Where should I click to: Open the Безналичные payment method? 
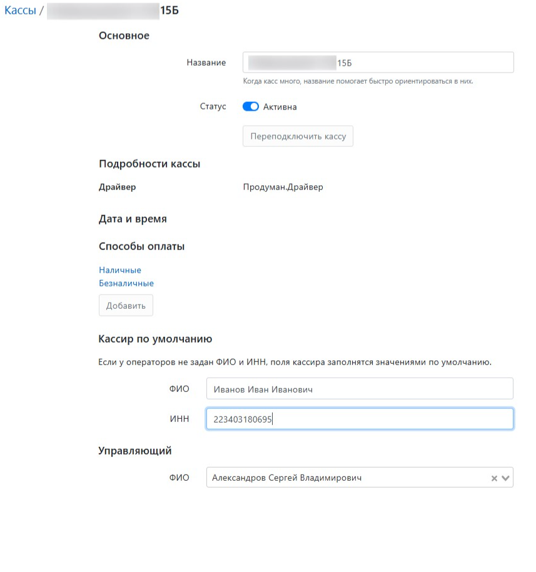pos(126,283)
